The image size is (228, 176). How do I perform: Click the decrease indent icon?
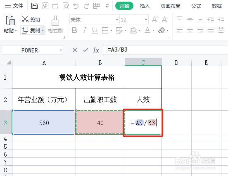tap(211, 19)
